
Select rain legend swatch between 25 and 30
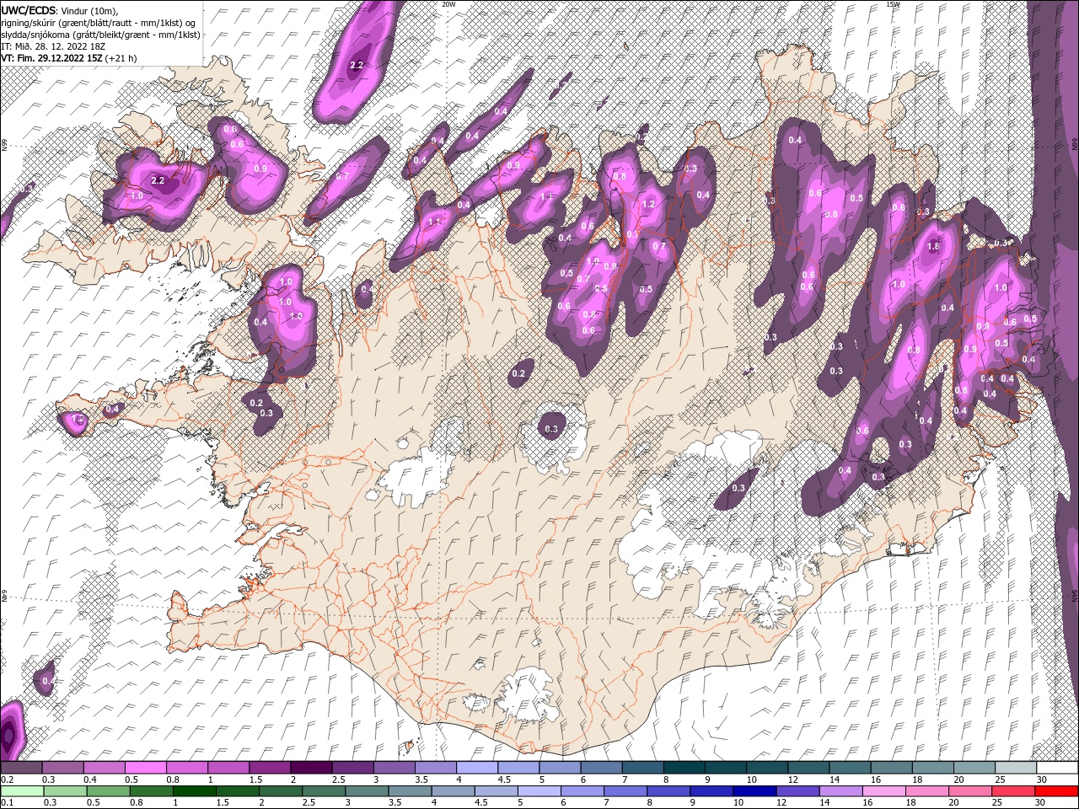click(1013, 791)
